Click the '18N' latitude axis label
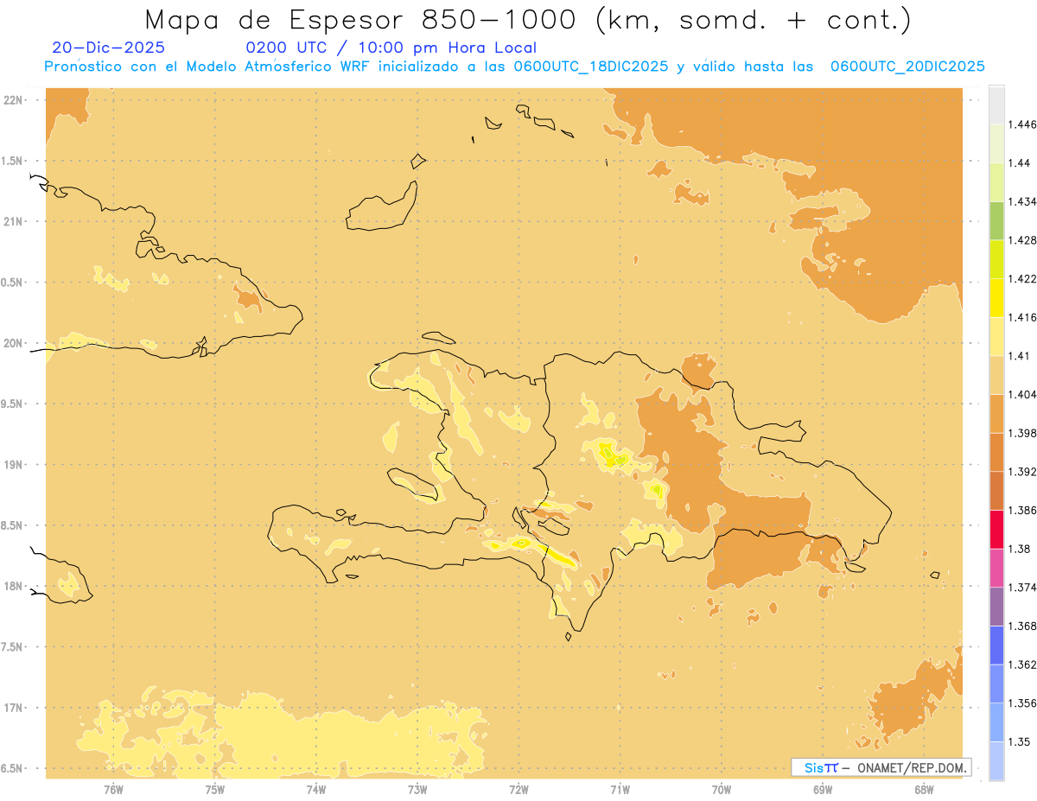Screen dimensions: 1037x801 (15, 587)
